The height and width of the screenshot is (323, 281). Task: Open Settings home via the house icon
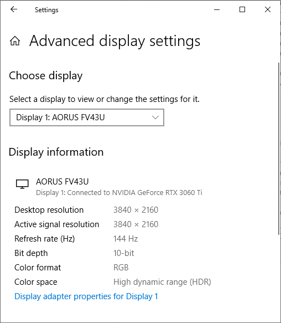(x=15, y=40)
